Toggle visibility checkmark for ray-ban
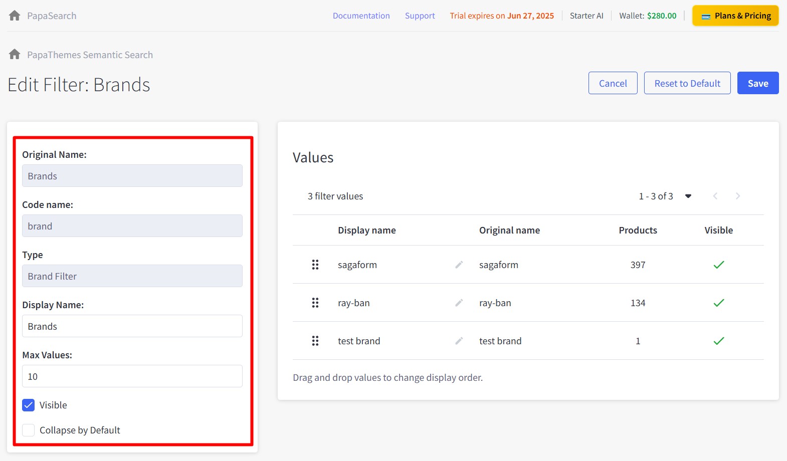This screenshot has height=461, width=787. [719, 303]
